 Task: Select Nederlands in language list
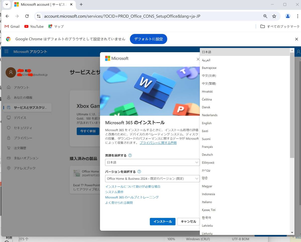pos(245,115)
